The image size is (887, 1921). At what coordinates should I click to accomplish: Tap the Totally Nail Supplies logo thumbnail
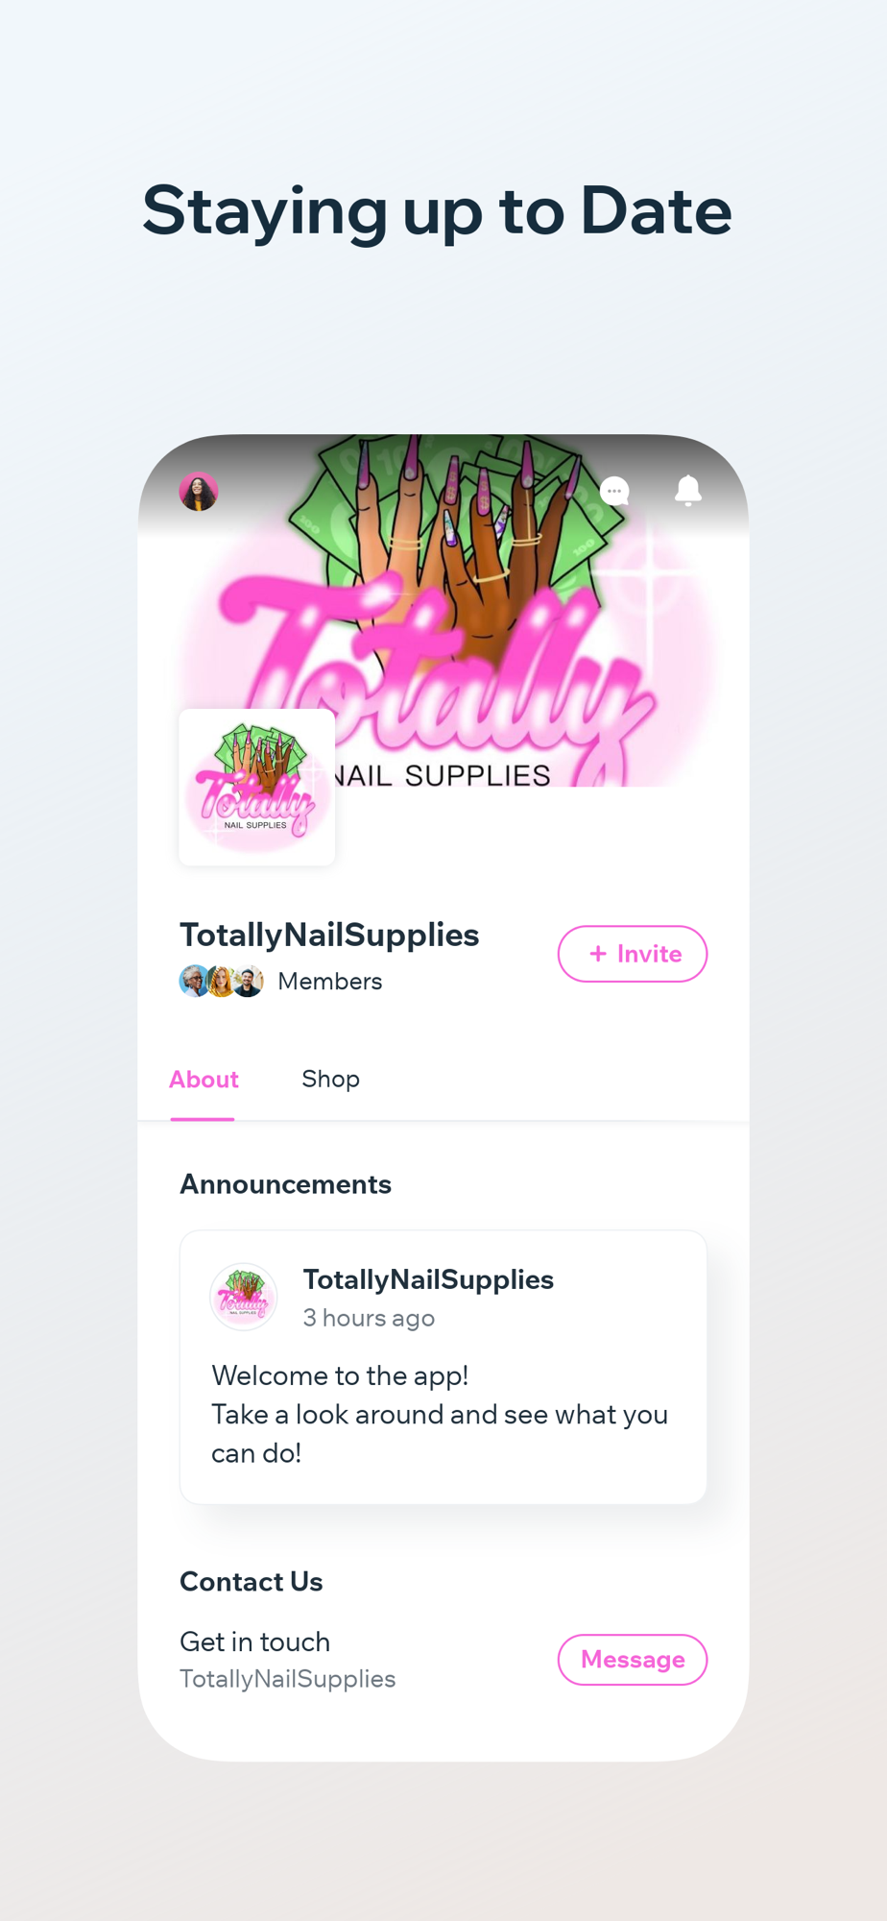(257, 788)
